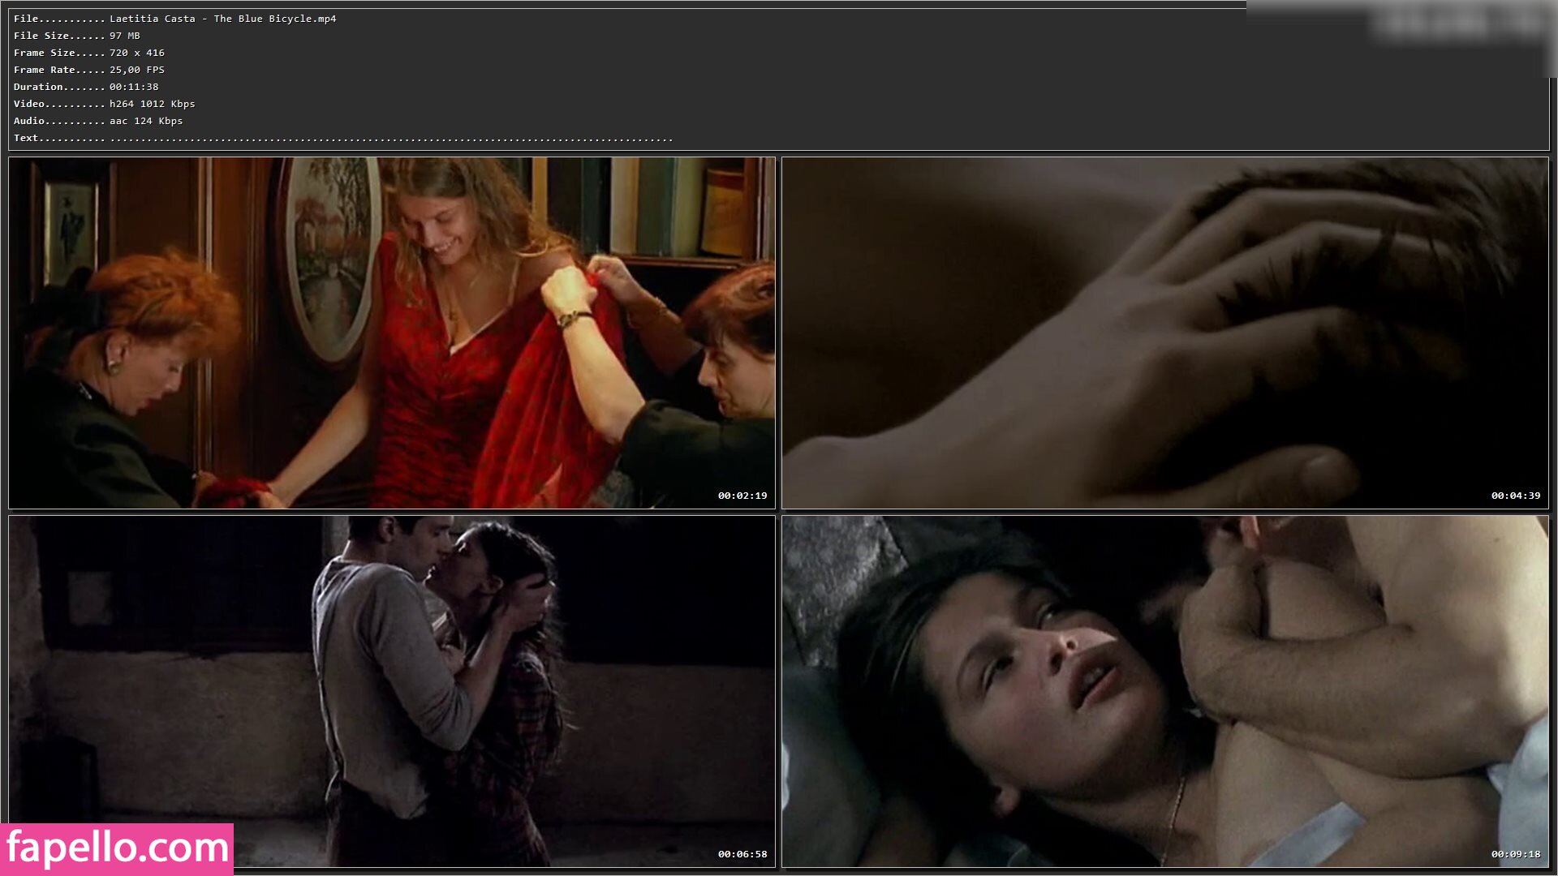
Task: Click the Audio aac 124 Kbps line
Action: (98, 121)
